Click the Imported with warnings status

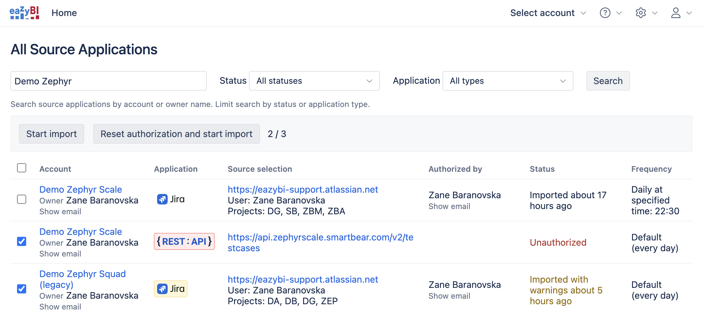coord(566,290)
